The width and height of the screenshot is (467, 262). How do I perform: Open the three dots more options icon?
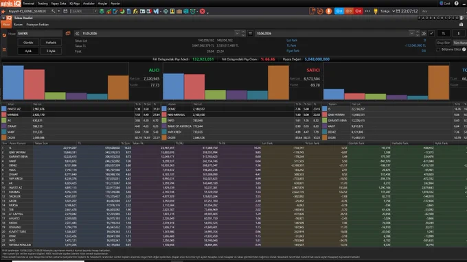[x=367, y=11]
